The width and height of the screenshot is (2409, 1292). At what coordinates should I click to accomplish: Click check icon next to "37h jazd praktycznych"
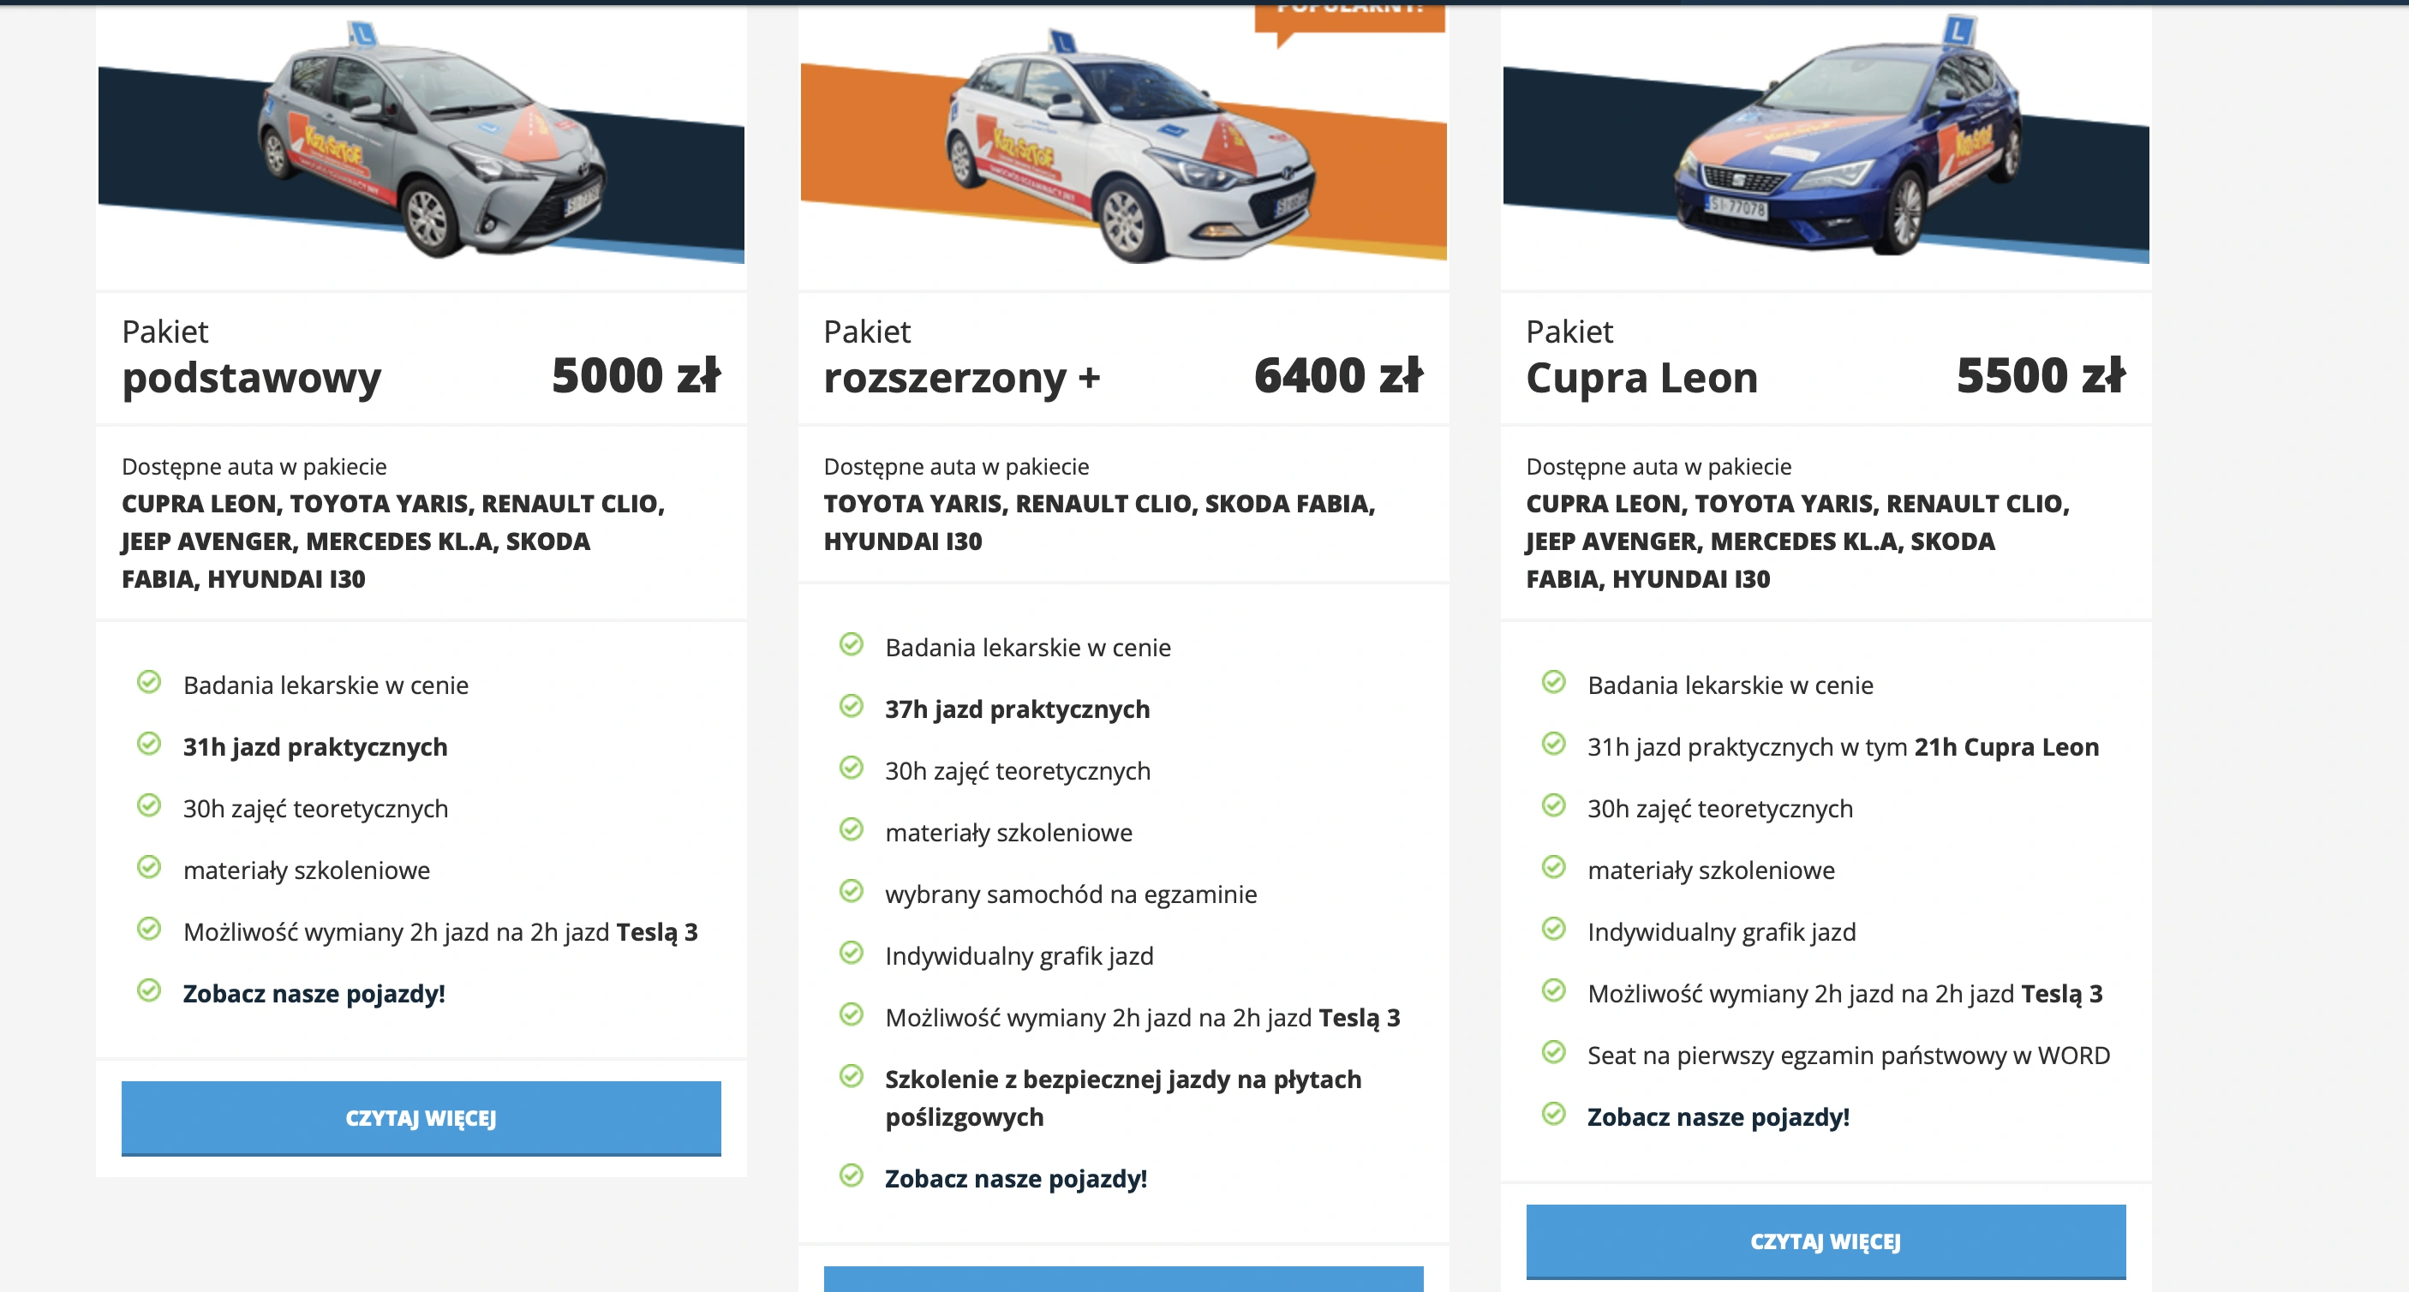coord(851,706)
